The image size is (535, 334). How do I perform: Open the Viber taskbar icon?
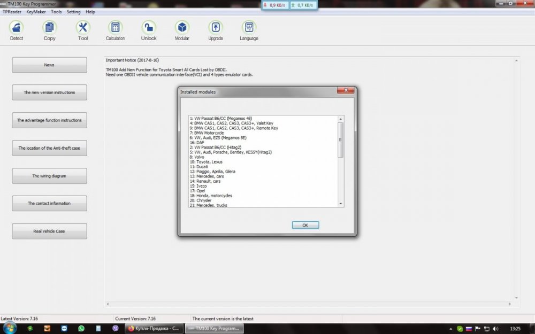(x=116, y=329)
